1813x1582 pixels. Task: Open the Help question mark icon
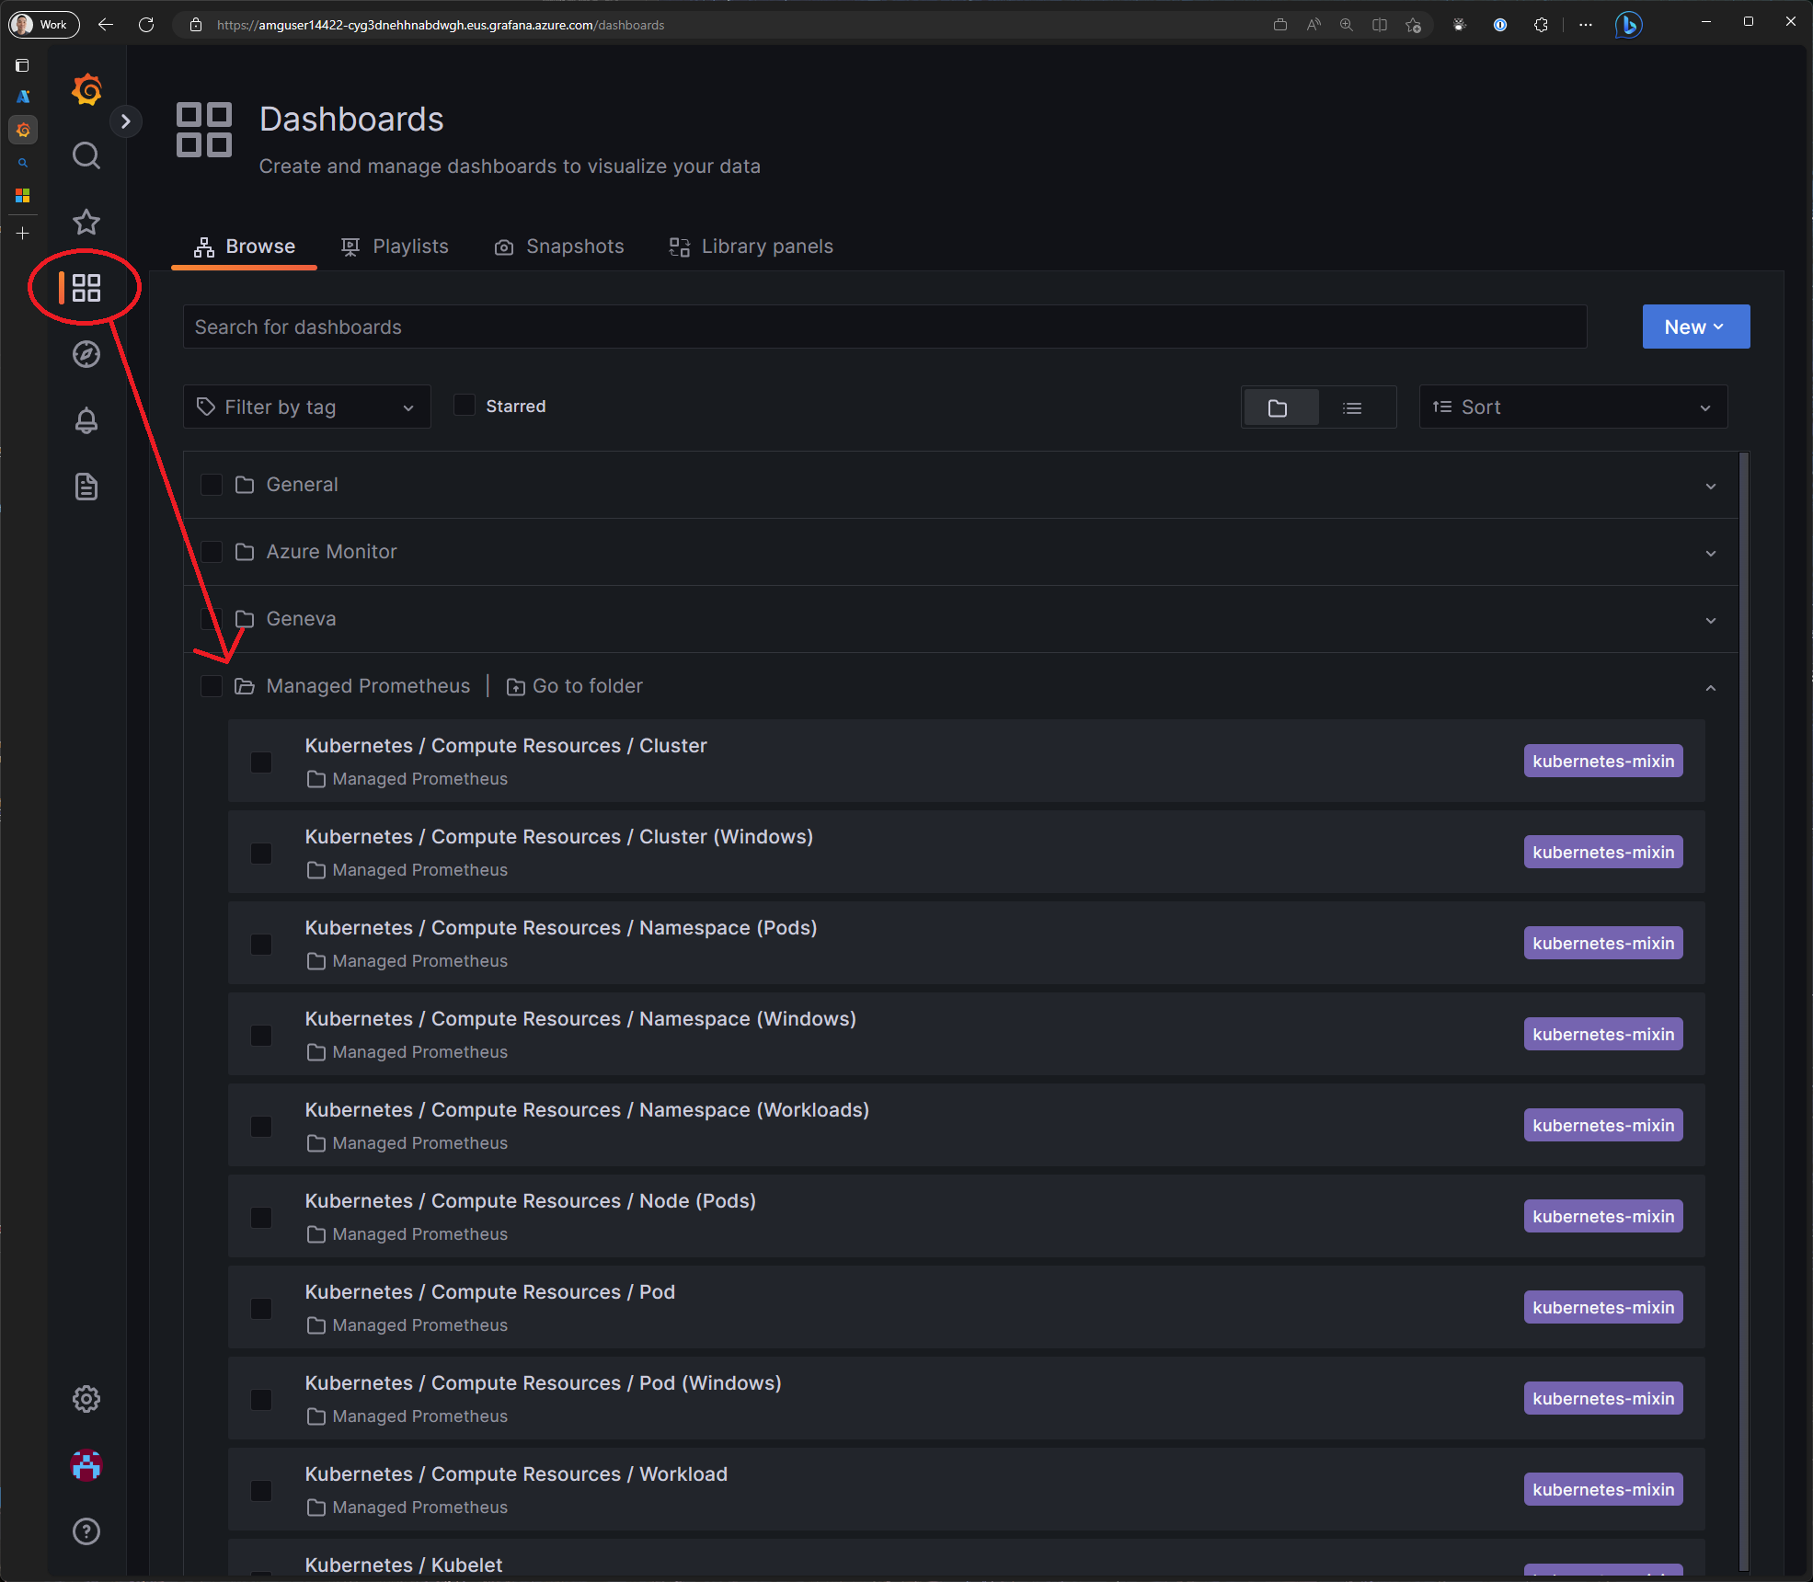pos(86,1531)
